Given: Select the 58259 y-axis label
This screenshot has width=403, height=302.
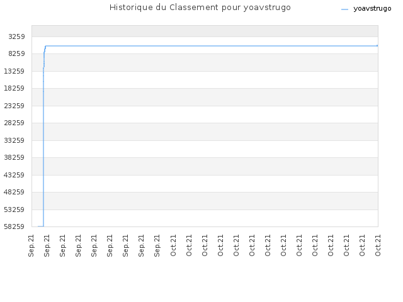Looking at the screenshot, I should (14, 226).
